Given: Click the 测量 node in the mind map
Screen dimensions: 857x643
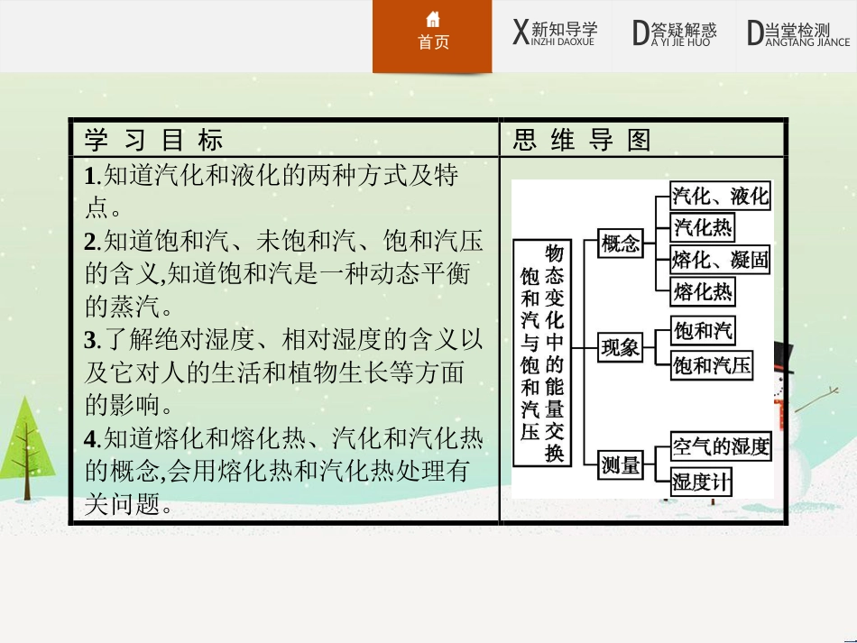Looking at the screenshot, I should tap(620, 464).
